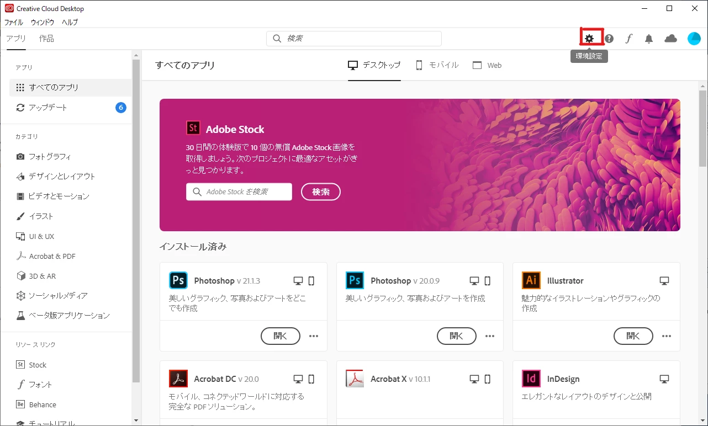
Task: Focus the Adobe Stock を検索 field
Action: point(239,192)
